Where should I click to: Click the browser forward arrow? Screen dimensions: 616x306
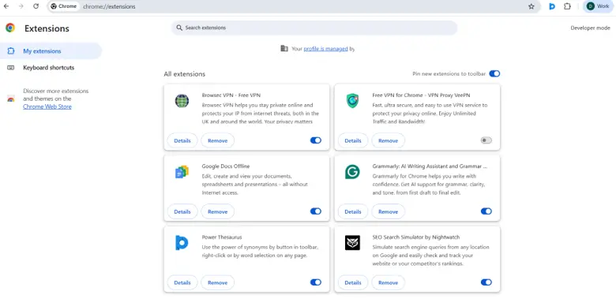(21, 6)
